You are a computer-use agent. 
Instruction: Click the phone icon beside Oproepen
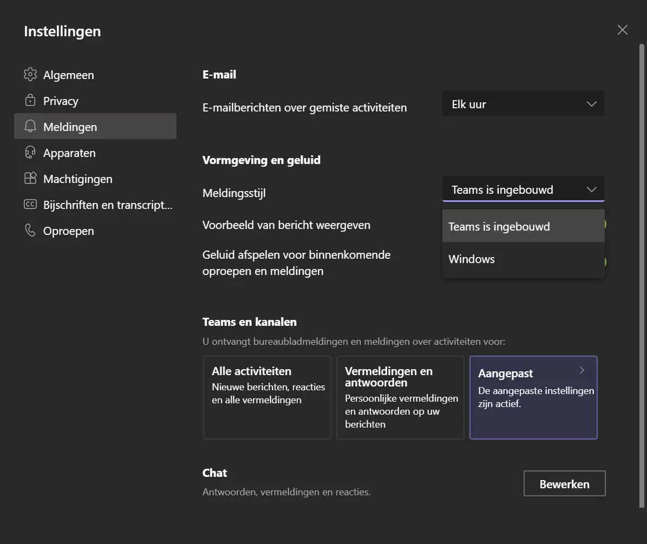(x=30, y=230)
